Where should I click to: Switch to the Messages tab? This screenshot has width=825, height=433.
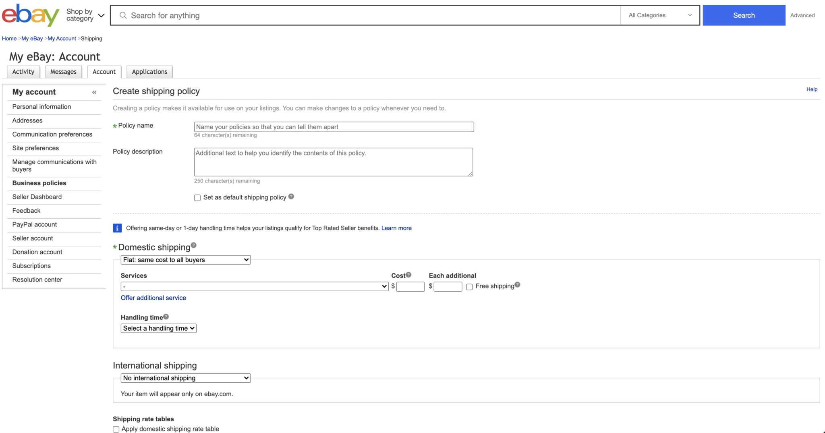[63, 72]
